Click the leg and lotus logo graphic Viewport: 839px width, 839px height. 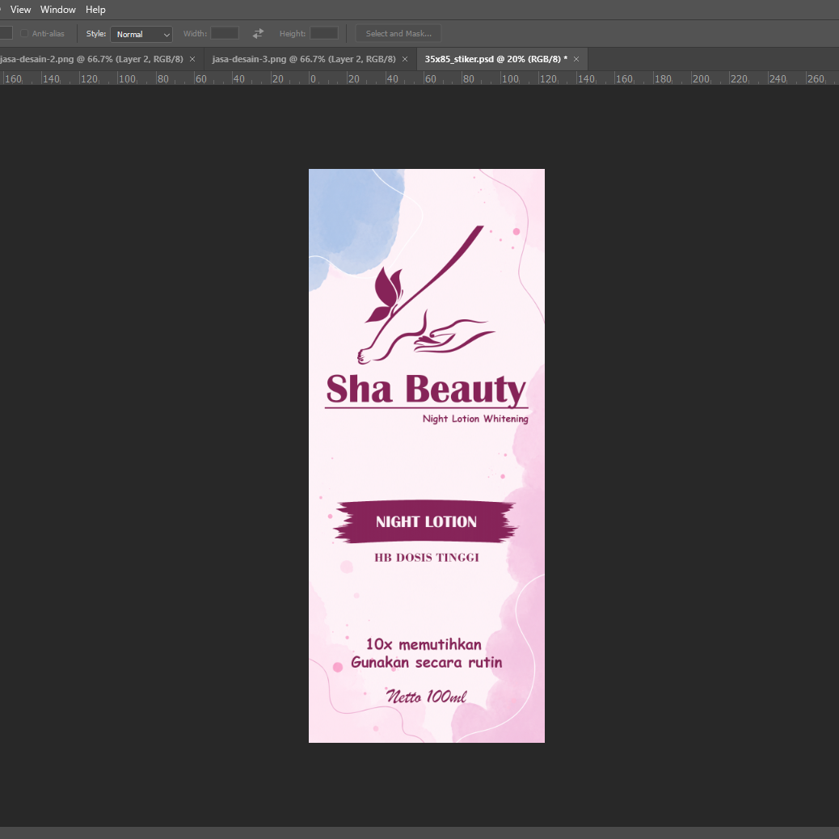tap(426, 295)
